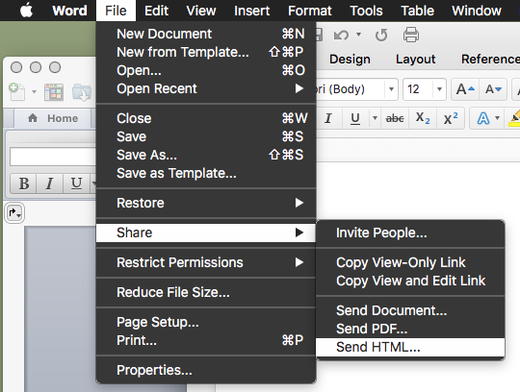The image size is (520, 392).
Task: Open the Undo history dropdown arrow
Action: click(358, 34)
